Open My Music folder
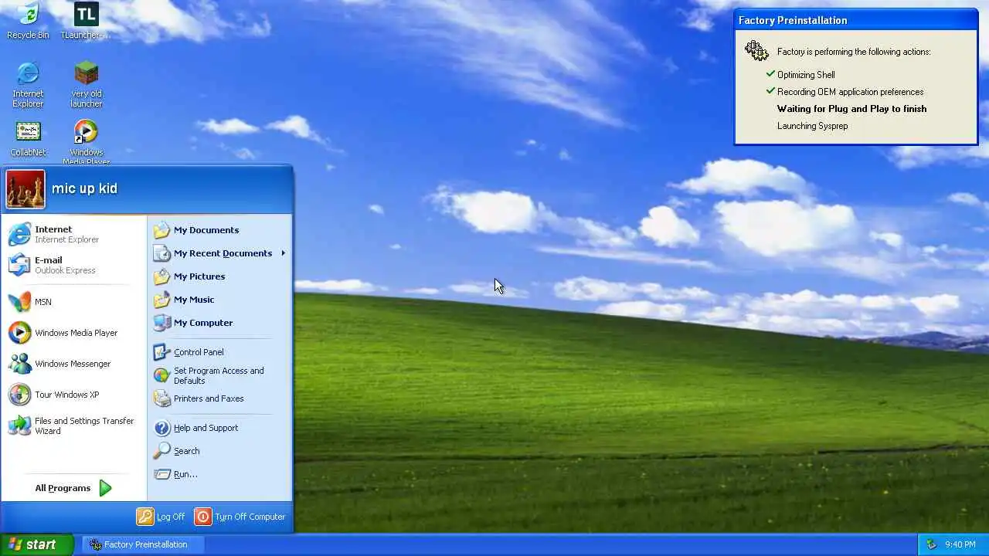The height and width of the screenshot is (556, 989). (x=219, y=300)
